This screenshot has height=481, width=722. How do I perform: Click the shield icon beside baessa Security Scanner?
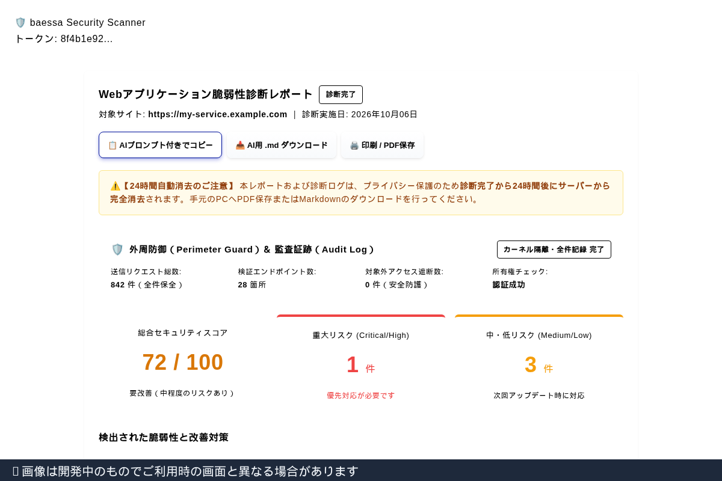[x=20, y=23]
